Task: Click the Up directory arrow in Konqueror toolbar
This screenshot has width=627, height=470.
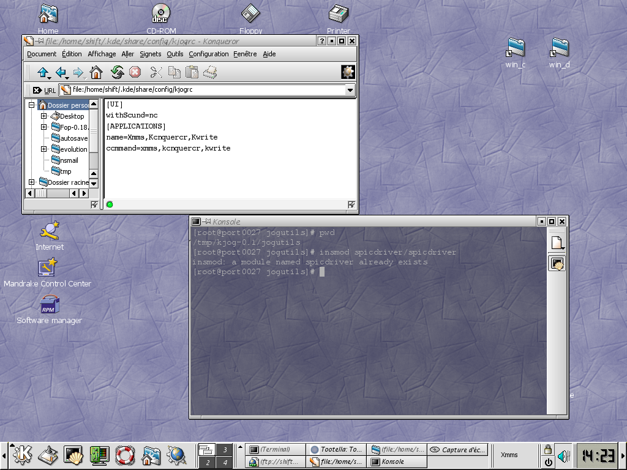Action: coord(43,73)
